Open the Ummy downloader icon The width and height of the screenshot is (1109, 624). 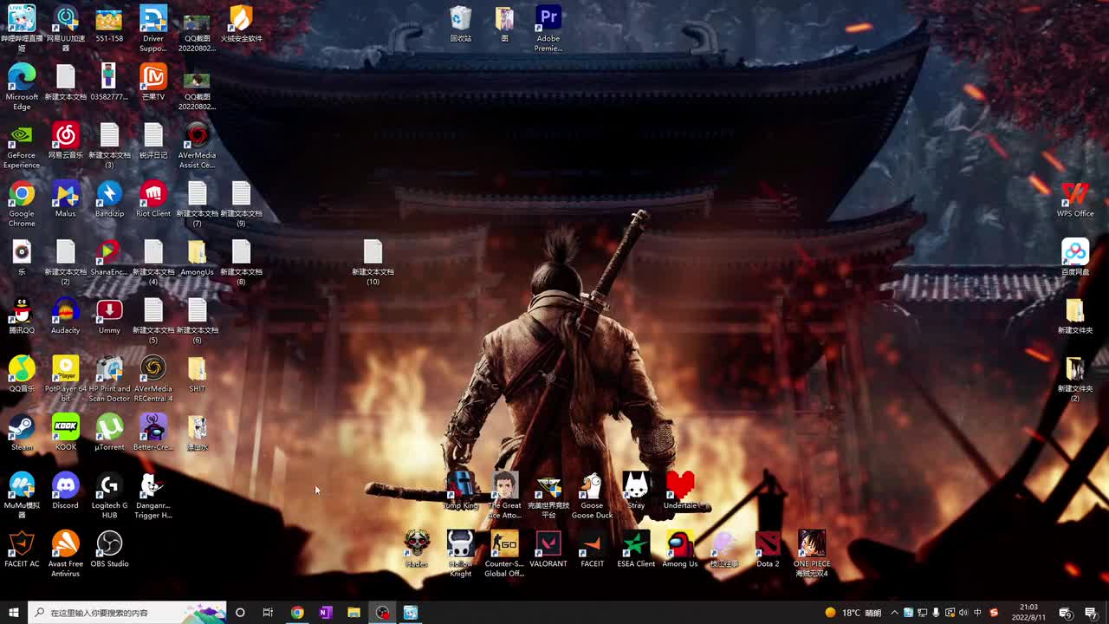(109, 315)
